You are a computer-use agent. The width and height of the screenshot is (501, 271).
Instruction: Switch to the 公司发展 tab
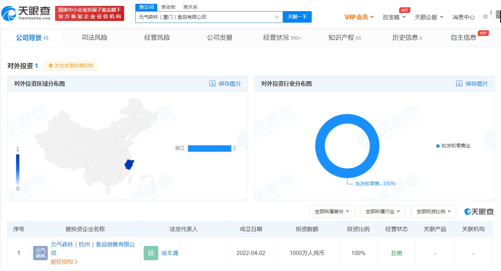[220, 38]
